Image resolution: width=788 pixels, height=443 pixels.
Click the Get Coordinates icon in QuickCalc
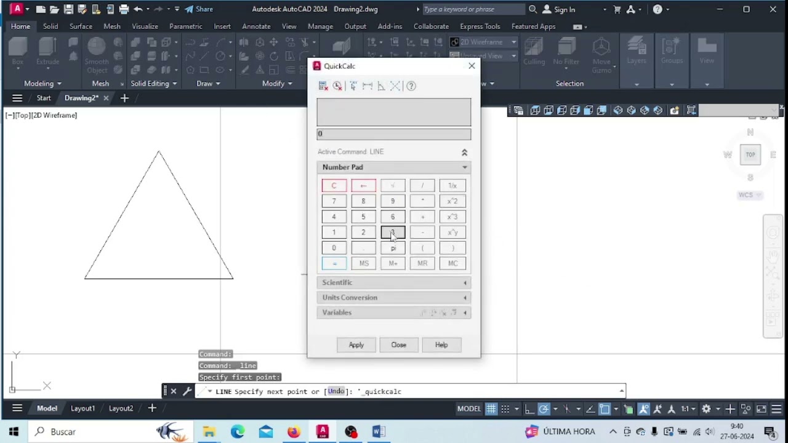click(353, 86)
